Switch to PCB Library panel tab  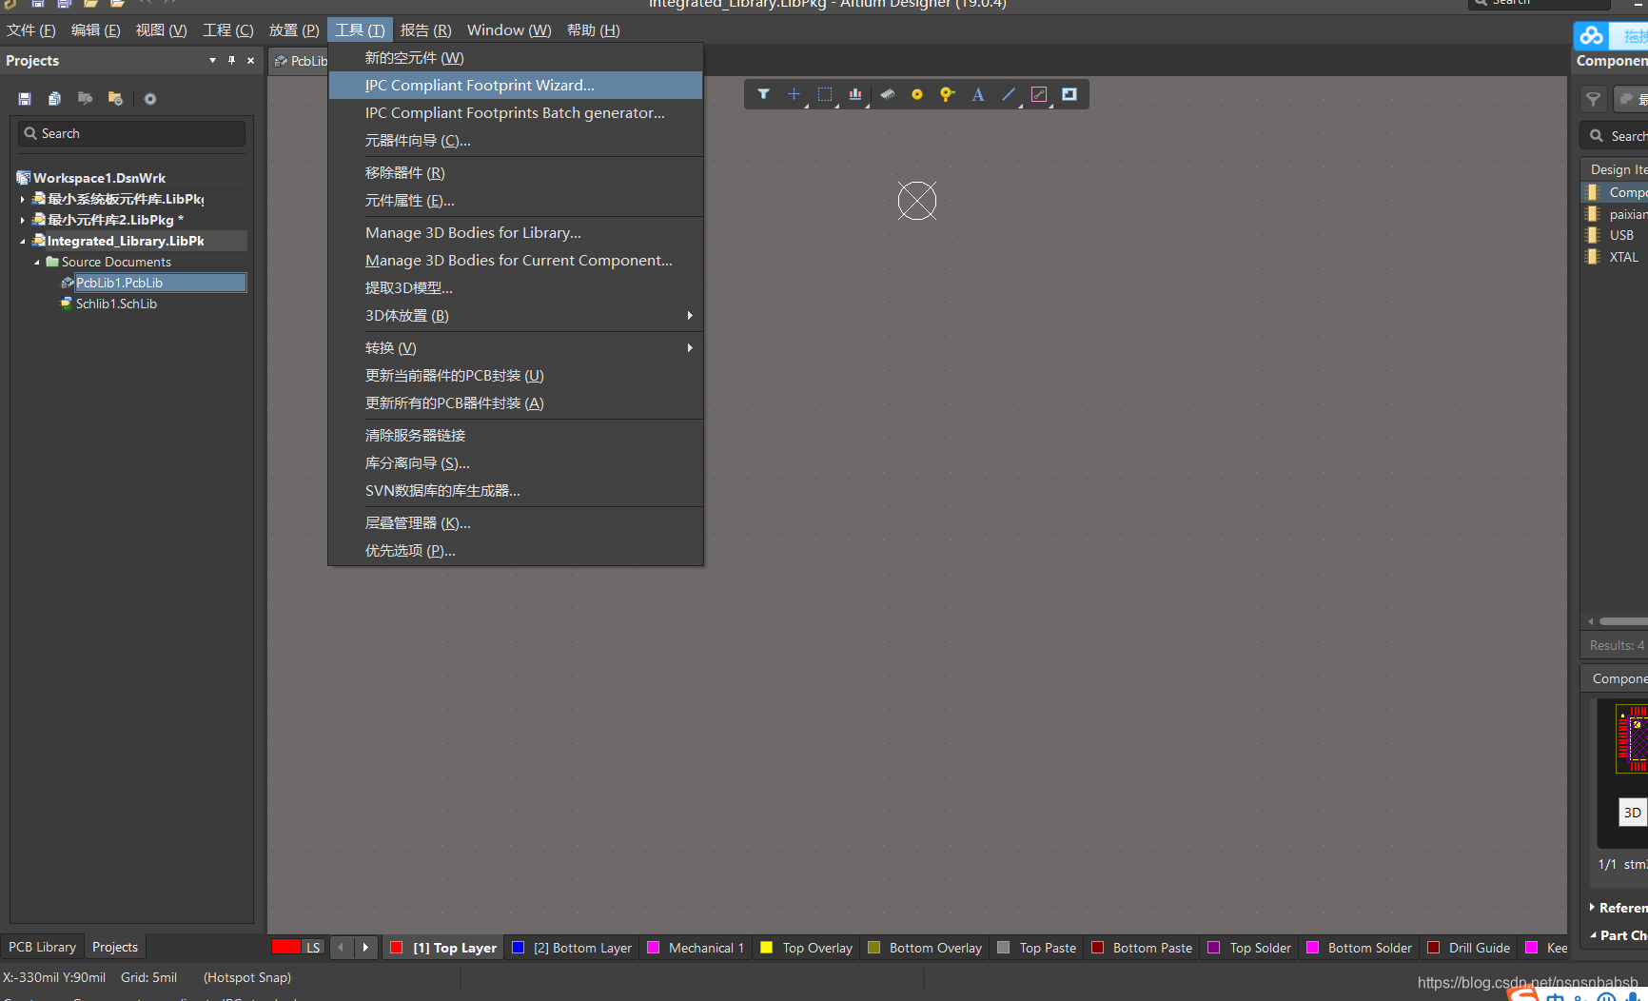point(42,947)
